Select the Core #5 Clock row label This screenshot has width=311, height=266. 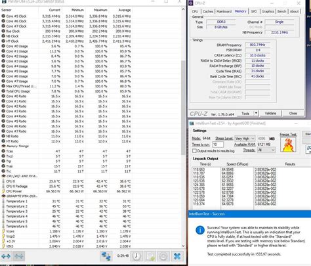tap(16, 16)
